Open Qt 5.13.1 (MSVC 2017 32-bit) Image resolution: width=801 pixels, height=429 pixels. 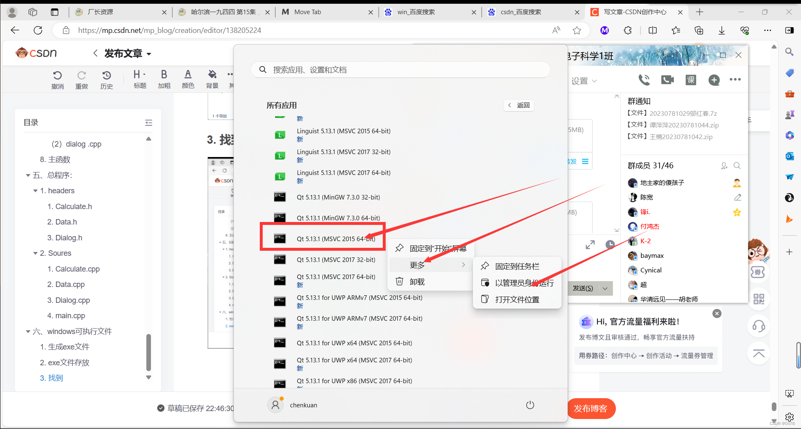click(336, 260)
